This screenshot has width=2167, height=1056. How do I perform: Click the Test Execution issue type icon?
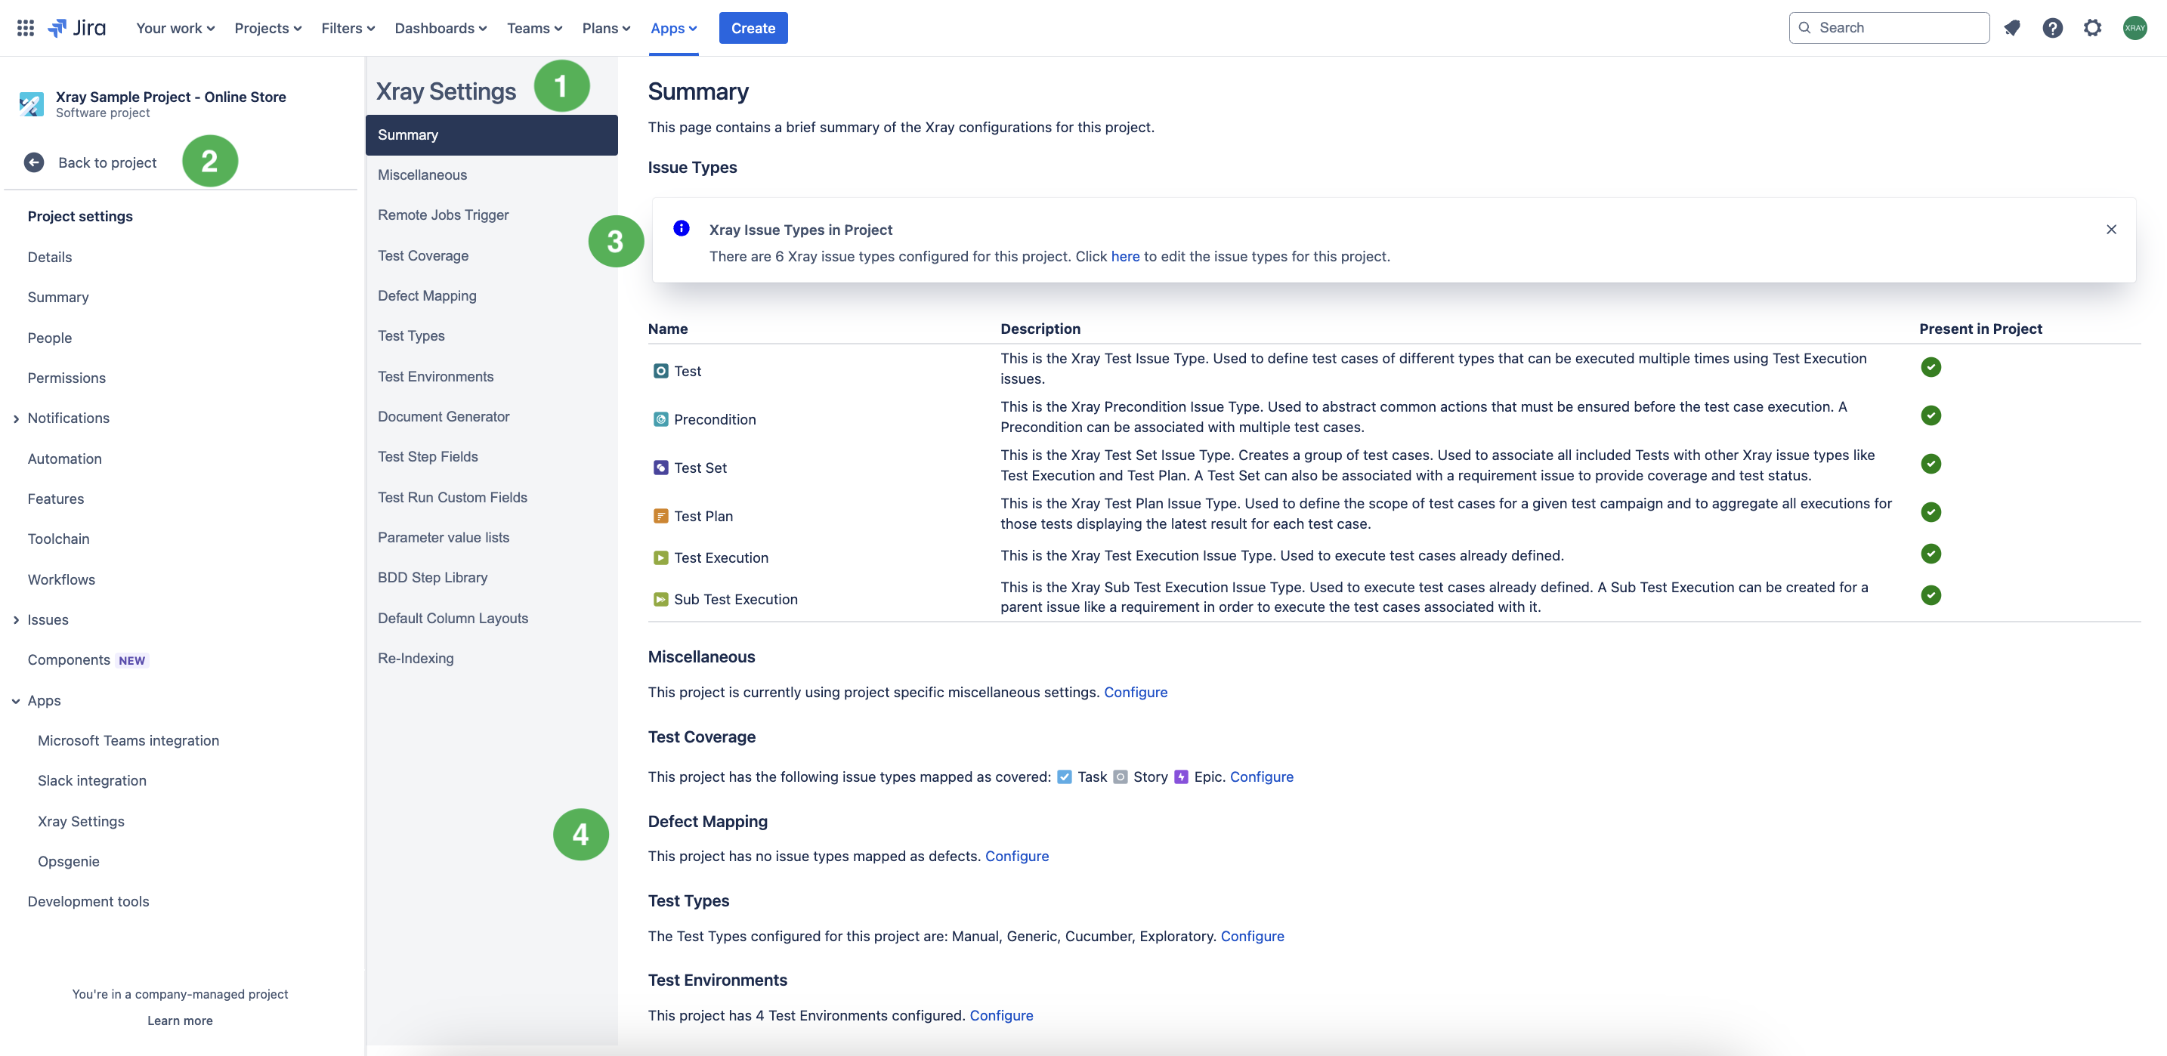[x=660, y=557]
